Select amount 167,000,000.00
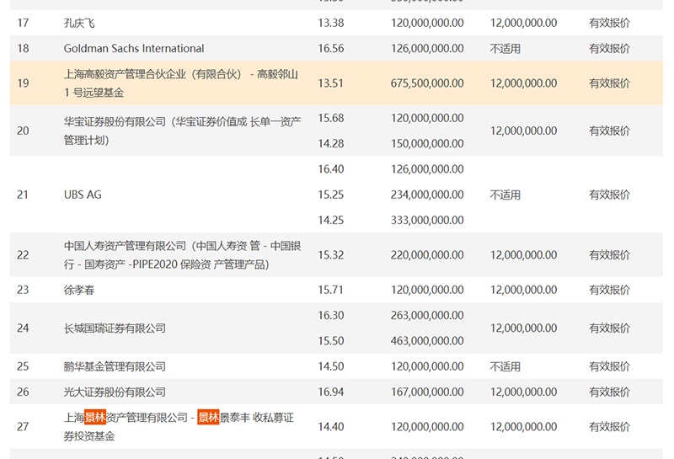Image resolution: width=674 pixels, height=459 pixels. click(x=427, y=392)
